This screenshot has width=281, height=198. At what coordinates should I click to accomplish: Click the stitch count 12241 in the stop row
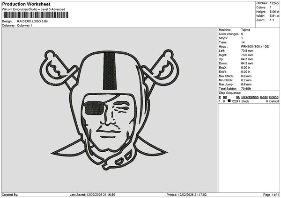tap(236, 101)
